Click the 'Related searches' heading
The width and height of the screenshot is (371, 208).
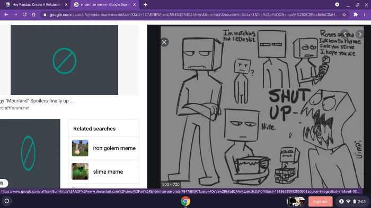94,129
